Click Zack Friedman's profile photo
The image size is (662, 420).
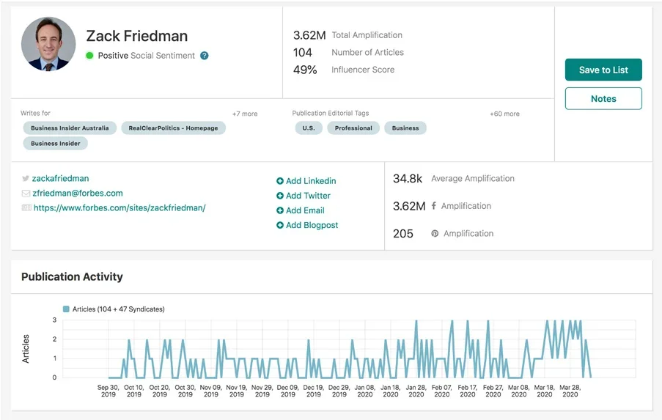48,44
